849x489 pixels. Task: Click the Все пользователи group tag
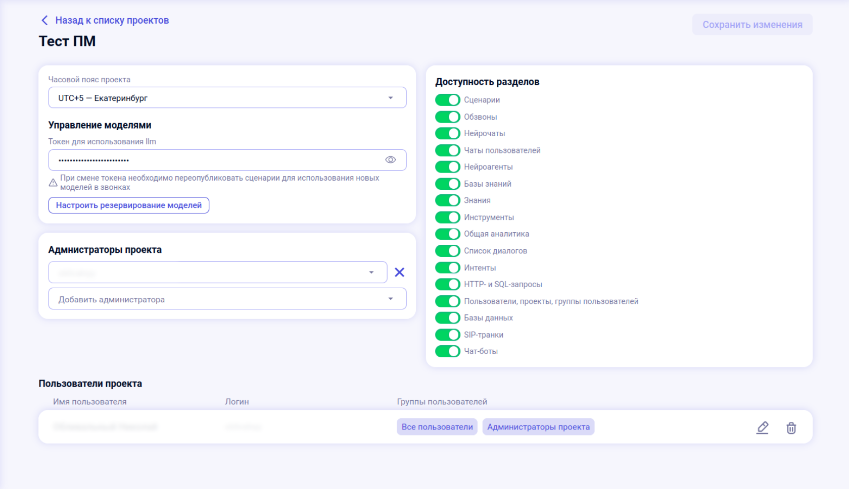(437, 427)
